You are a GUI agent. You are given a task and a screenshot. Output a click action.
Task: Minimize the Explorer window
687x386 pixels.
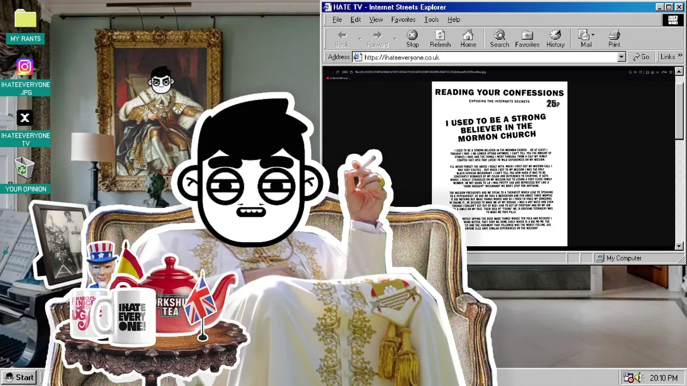[x=660, y=7]
